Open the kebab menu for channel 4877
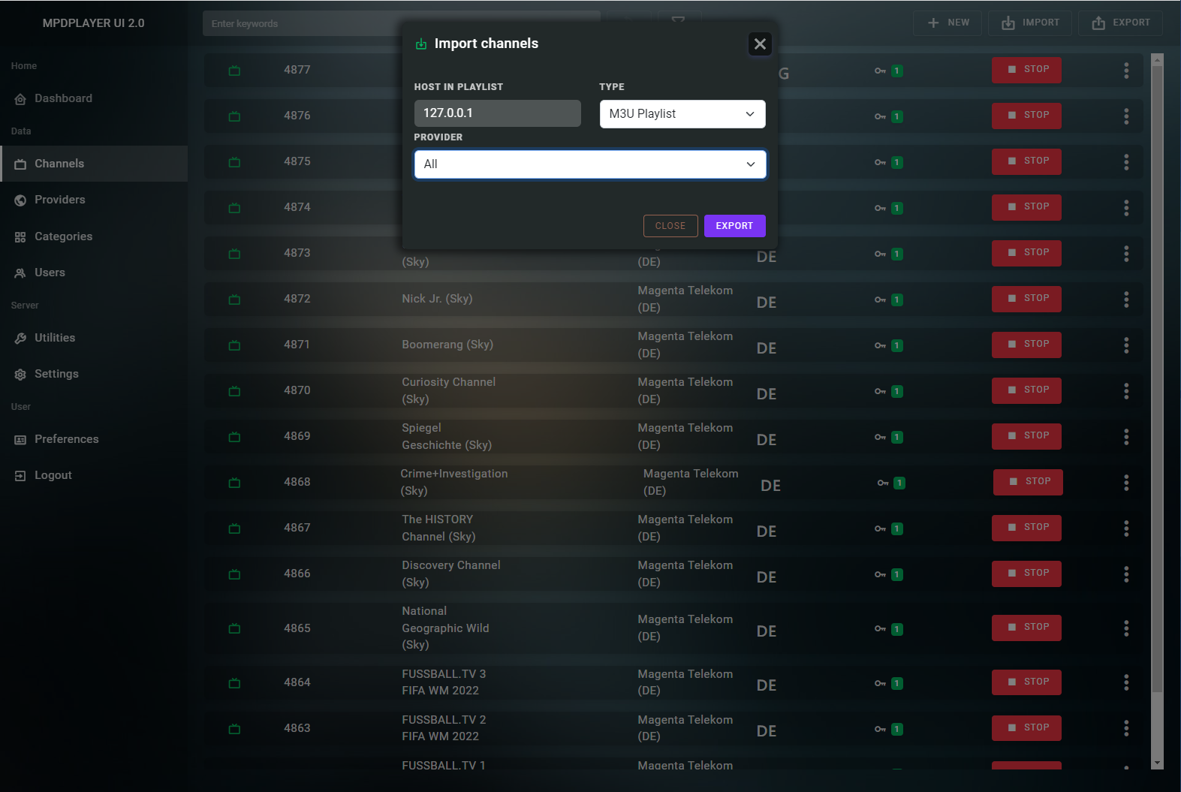 coord(1125,71)
